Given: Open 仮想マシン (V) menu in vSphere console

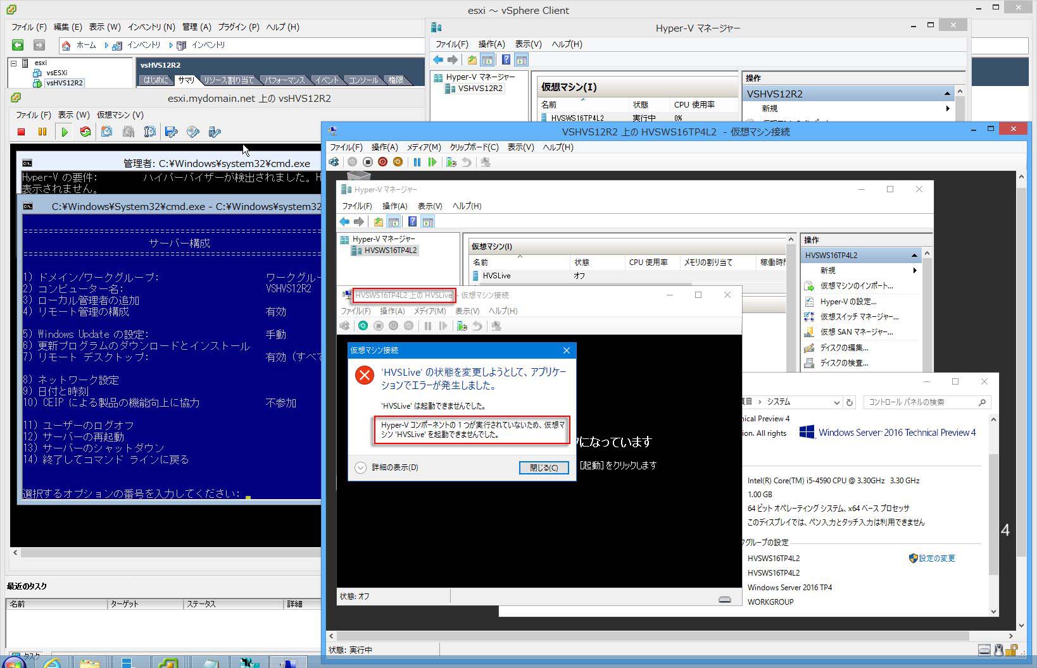Looking at the screenshot, I should click(120, 115).
